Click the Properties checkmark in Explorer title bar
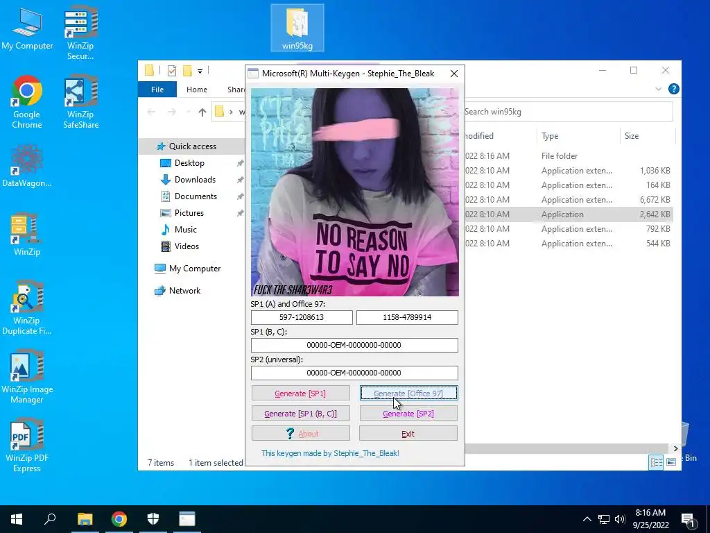The width and height of the screenshot is (710, 533). [172, 71]
